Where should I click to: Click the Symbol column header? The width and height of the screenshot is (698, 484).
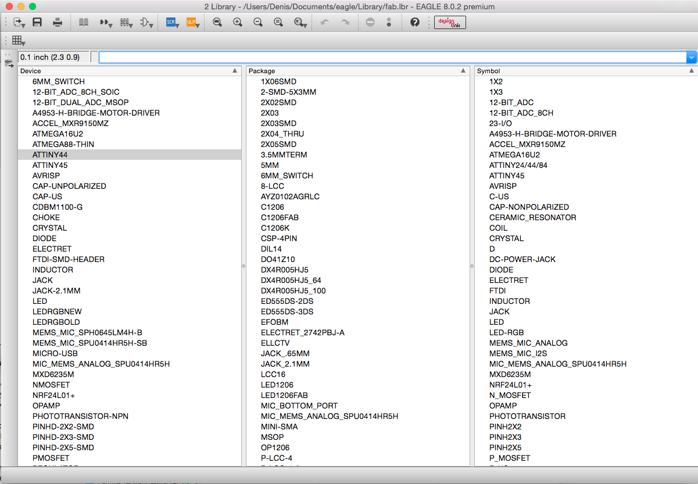pyautogui.click(x=586, y=71)
